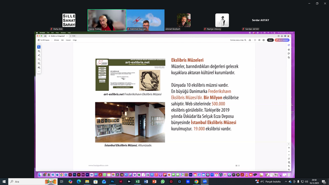The height and width of the screenshot is (185, 329).
Task: Open the Convert tab in Acrobat
Action: pos(68,40)
